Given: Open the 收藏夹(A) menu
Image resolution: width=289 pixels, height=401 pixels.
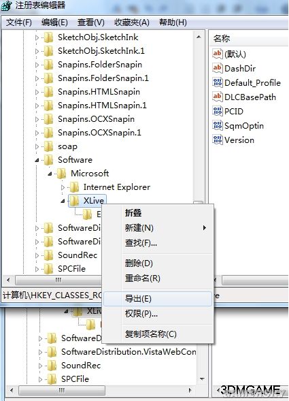Looking at the screenshot, I should coord(132,22).
